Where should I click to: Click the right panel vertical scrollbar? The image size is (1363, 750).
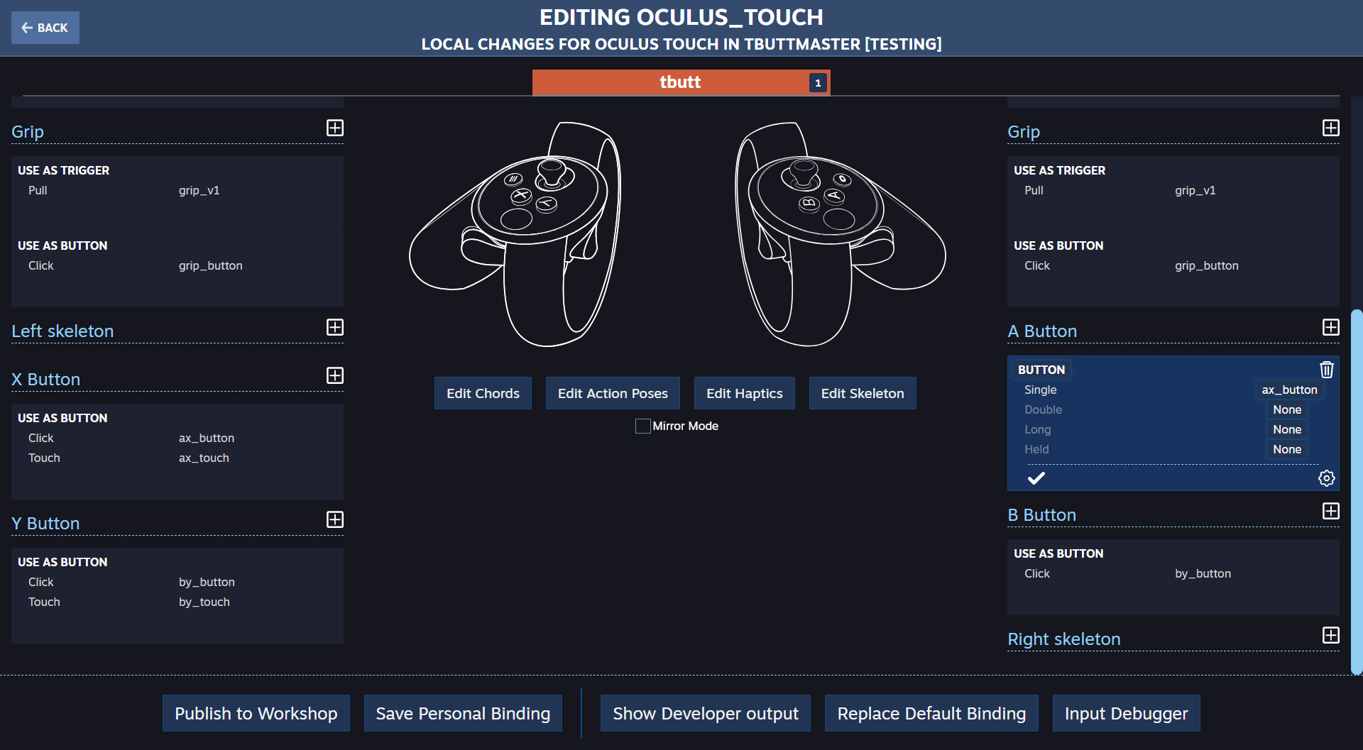pos(1357,491)
